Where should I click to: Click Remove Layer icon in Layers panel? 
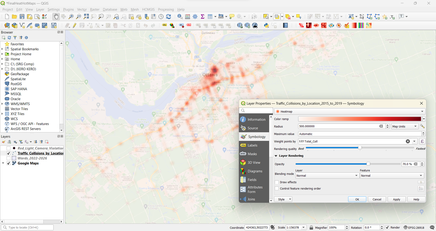47,142
